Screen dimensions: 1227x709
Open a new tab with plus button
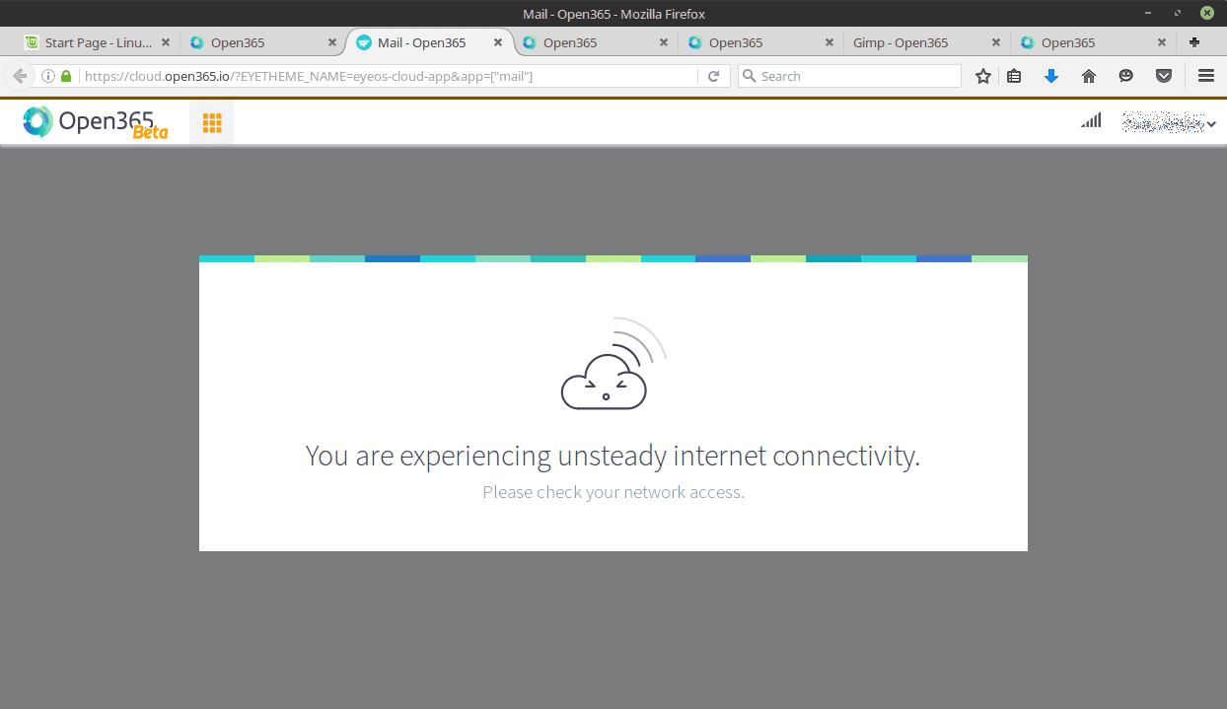pyautogui.click(x=1194, y=42)
